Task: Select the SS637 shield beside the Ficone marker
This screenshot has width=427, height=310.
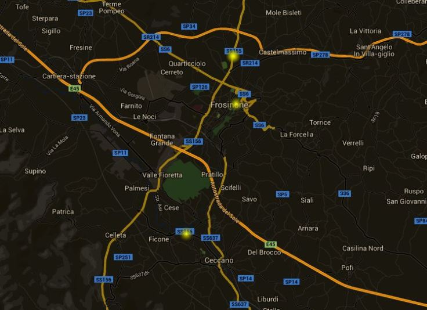Action: pos(211,238)
